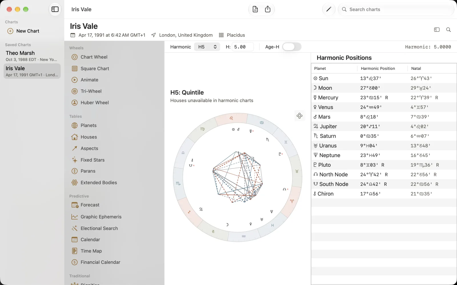The image size is (457, 285).
Task: Click the Search charts field
Action: (396, 9)
